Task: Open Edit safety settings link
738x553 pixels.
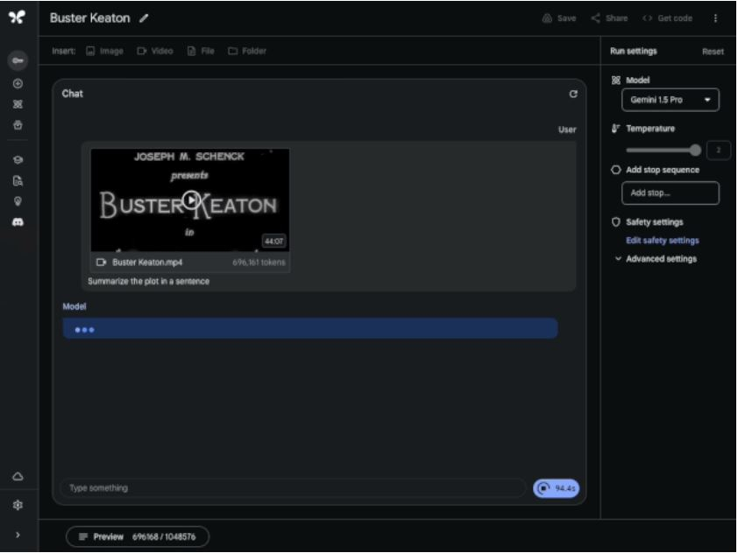Action: (x=663, y=241)
